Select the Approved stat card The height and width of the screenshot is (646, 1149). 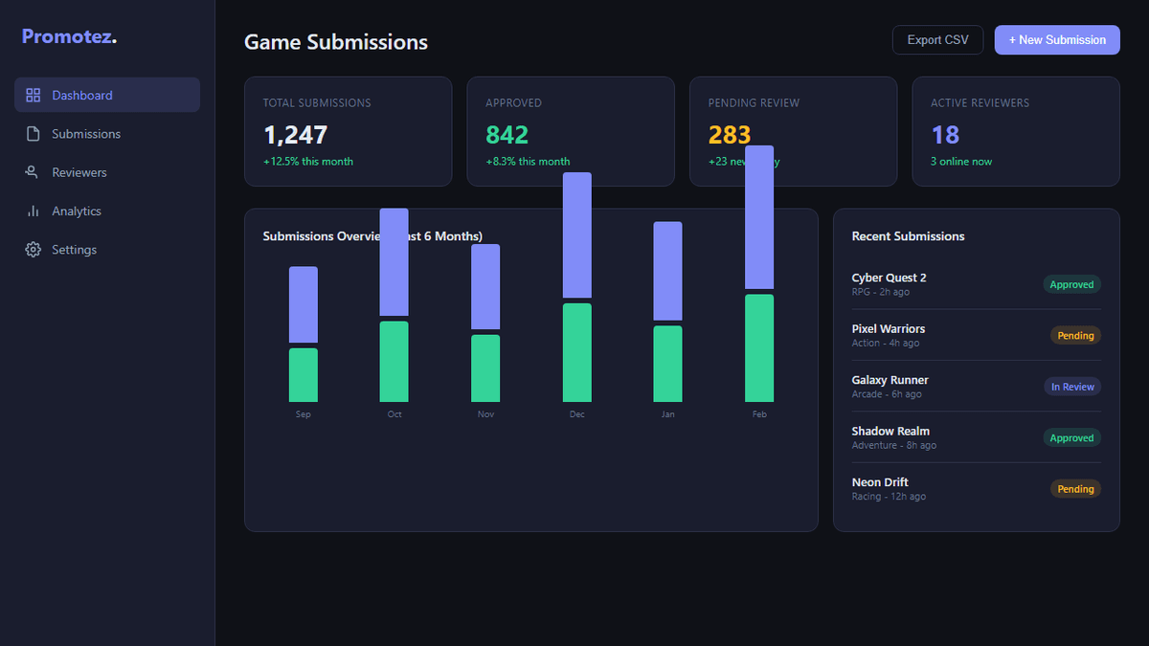point(571,131)
